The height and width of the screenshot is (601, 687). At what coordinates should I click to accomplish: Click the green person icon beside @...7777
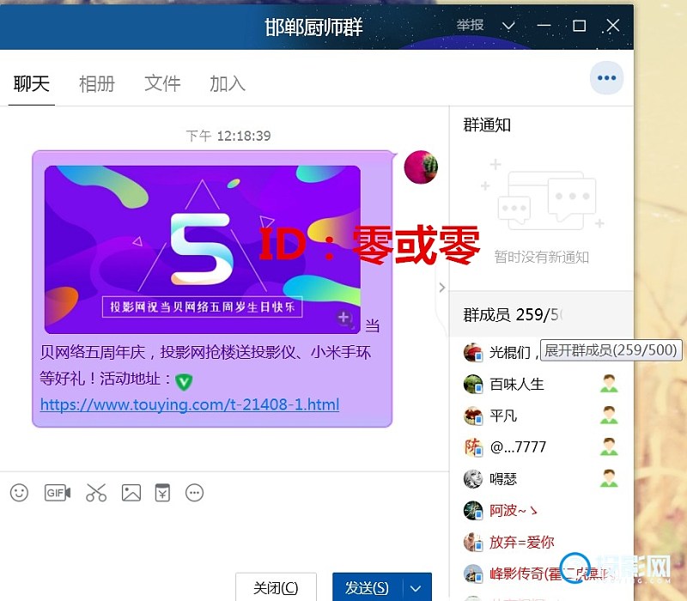(609, 446)
